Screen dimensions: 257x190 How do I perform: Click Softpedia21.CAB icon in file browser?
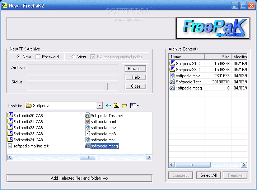click(10, 121)
